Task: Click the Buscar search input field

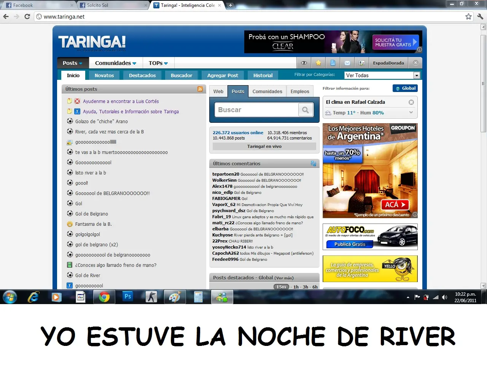Action: point(256,110)
